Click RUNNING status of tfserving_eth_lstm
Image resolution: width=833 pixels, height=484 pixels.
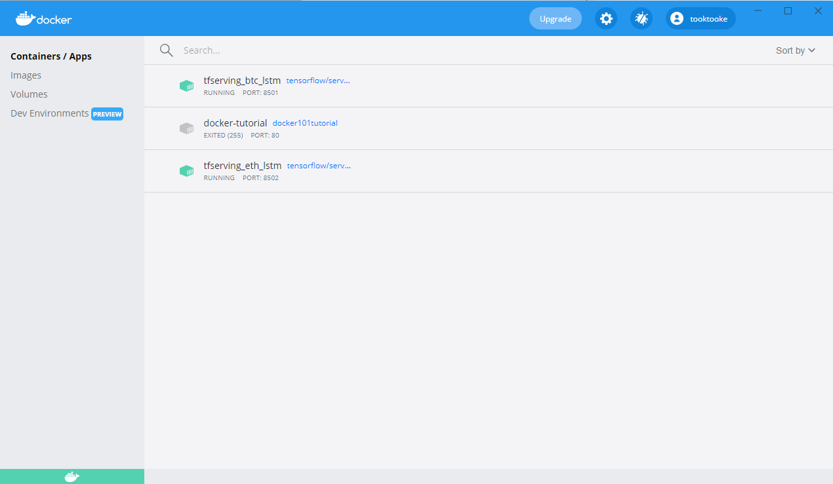pyautogui.click(x=219, y=178)
